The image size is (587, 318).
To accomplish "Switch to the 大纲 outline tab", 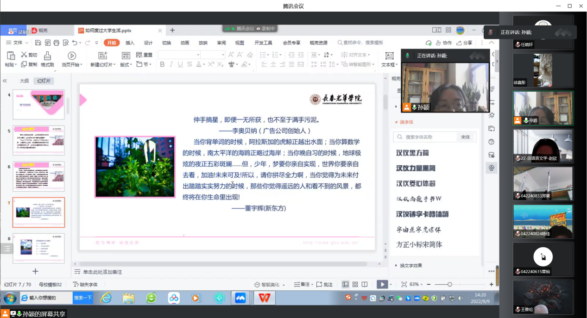I will pos(24,81).
